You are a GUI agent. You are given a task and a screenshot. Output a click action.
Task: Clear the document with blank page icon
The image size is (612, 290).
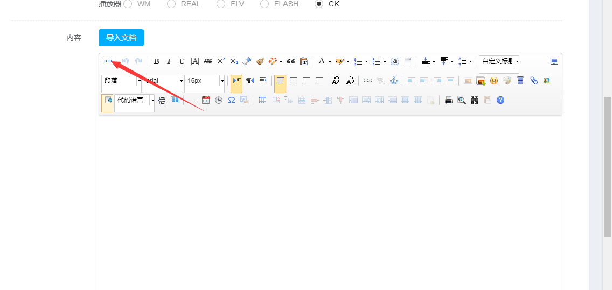tap(407, 61)
